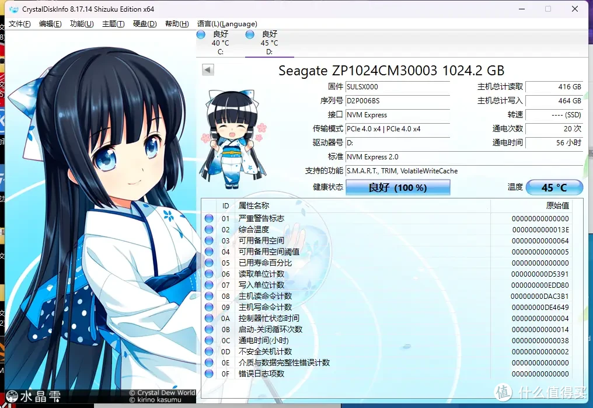Open the 语言(L)(Language) menu
The width and height of the screenshot is (593, 408).
pos(227,24)
